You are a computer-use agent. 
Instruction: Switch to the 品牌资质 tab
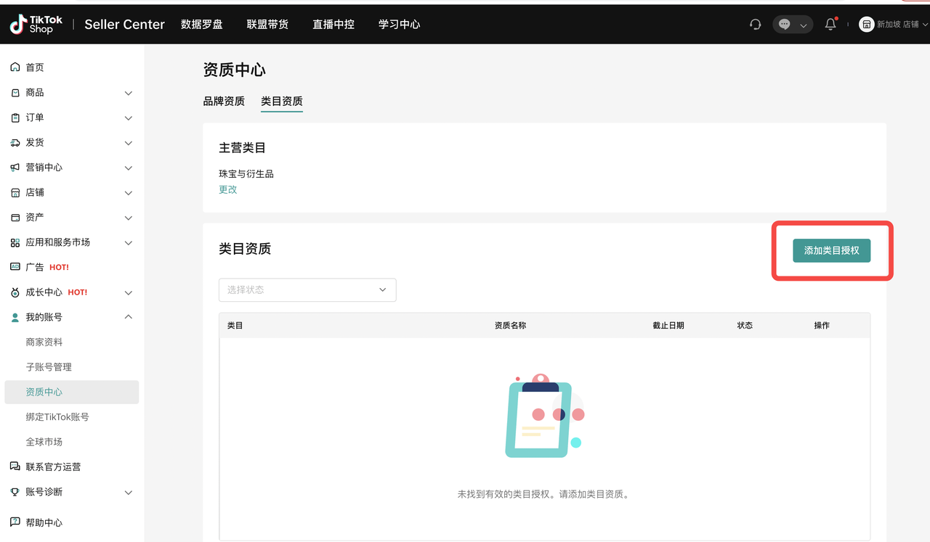coord(225,101)
